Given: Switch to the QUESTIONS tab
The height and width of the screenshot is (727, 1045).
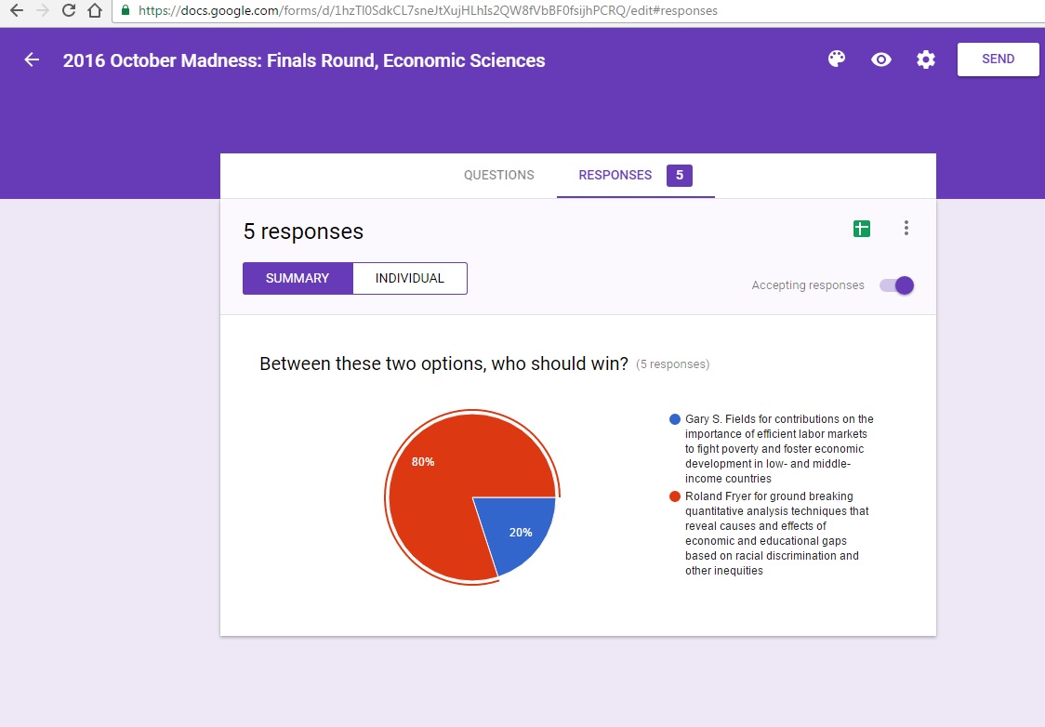Looking at the screenshot, I should tap(499, 175).
